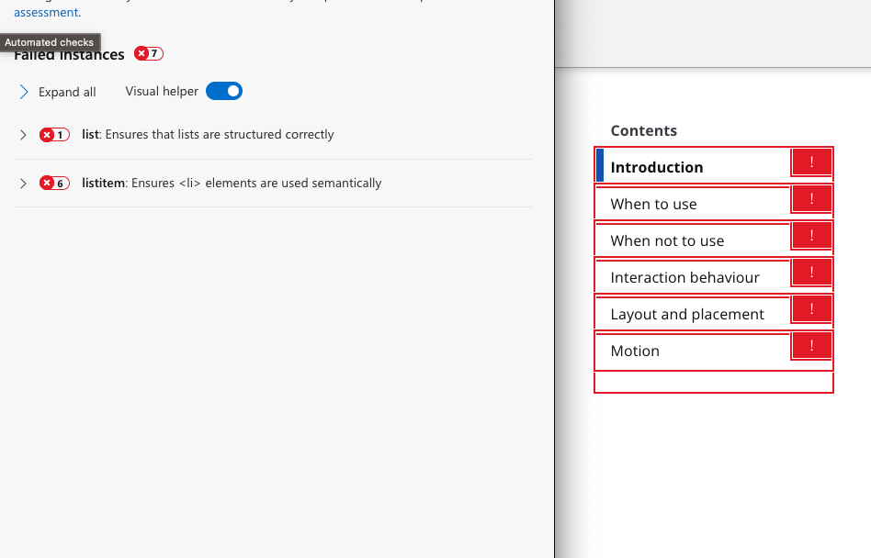Select Layout and placement in Contents
Viewport: 871px width, 558px height.
coord(687,314)
